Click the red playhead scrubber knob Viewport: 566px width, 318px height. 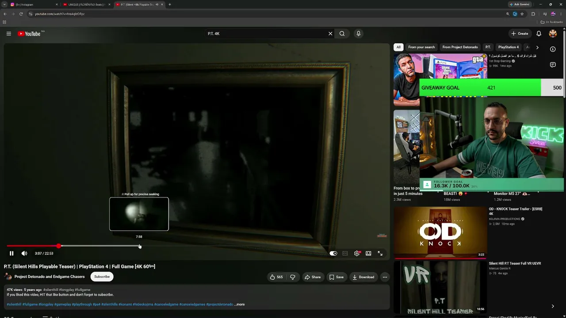tap(58, 246)
